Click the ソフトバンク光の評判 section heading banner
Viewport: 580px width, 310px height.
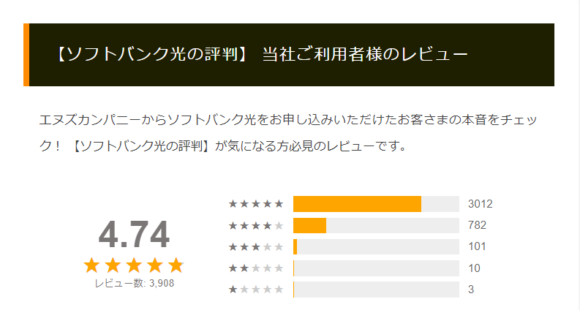289,55
